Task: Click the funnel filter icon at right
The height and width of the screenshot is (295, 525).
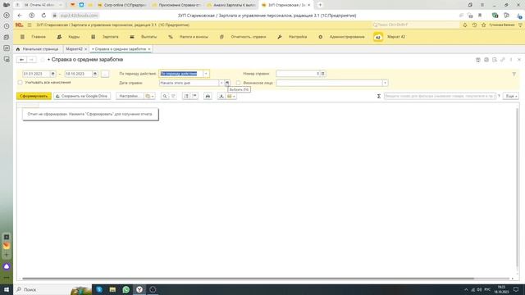Action: point(514,74)
